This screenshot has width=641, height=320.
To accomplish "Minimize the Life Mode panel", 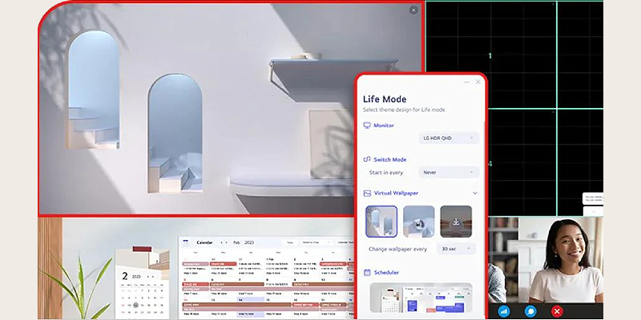I will coord(466,82).
